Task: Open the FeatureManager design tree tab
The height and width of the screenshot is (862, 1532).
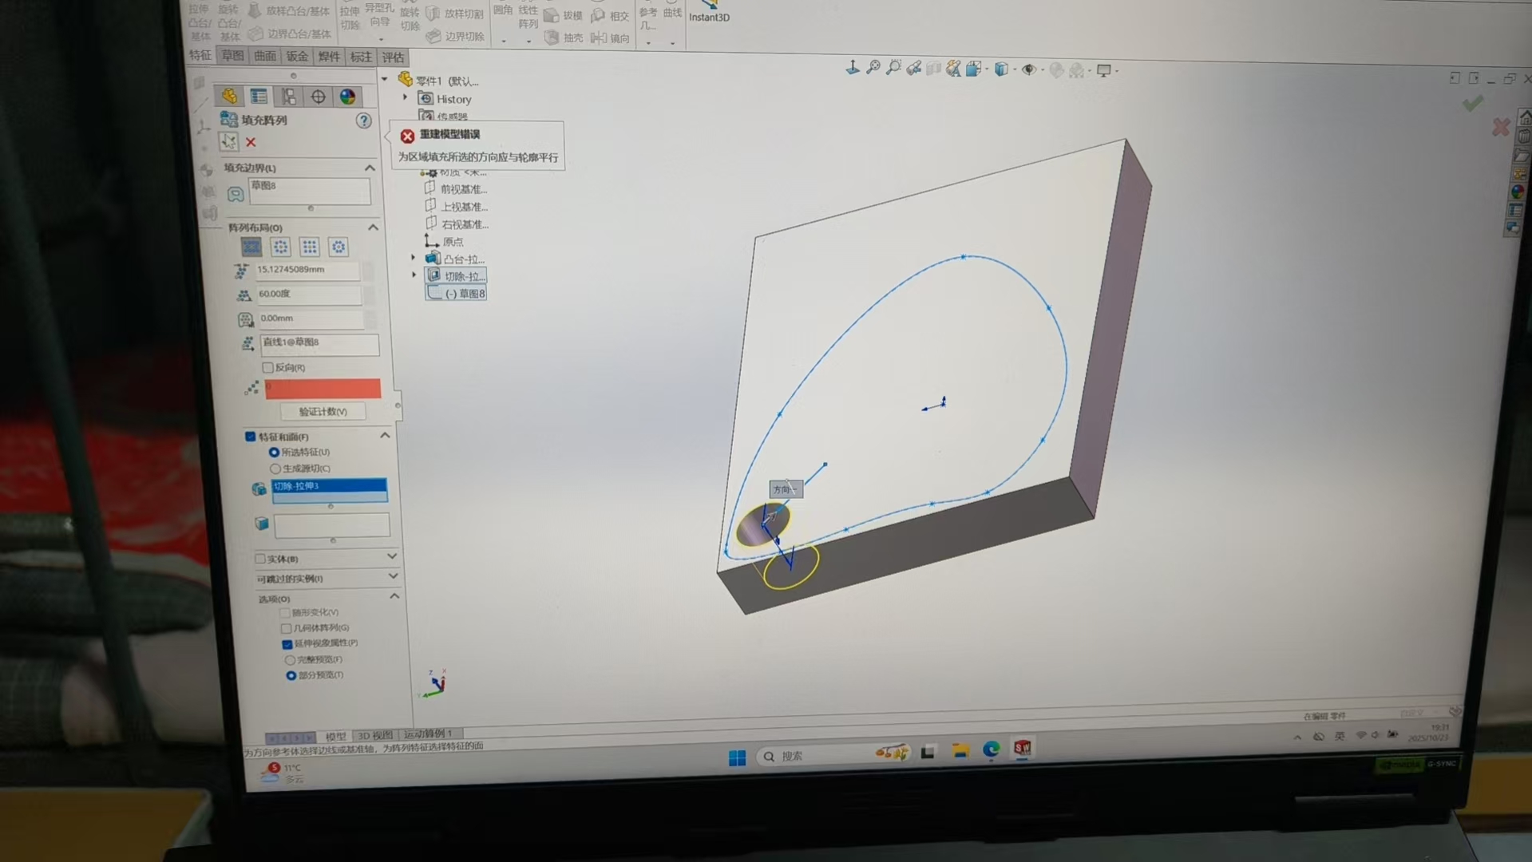Action: pos(229,97)
